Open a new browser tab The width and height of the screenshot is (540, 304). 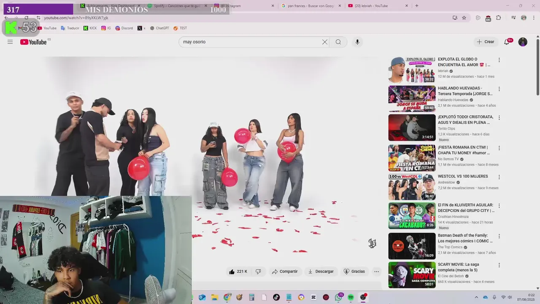417,5
